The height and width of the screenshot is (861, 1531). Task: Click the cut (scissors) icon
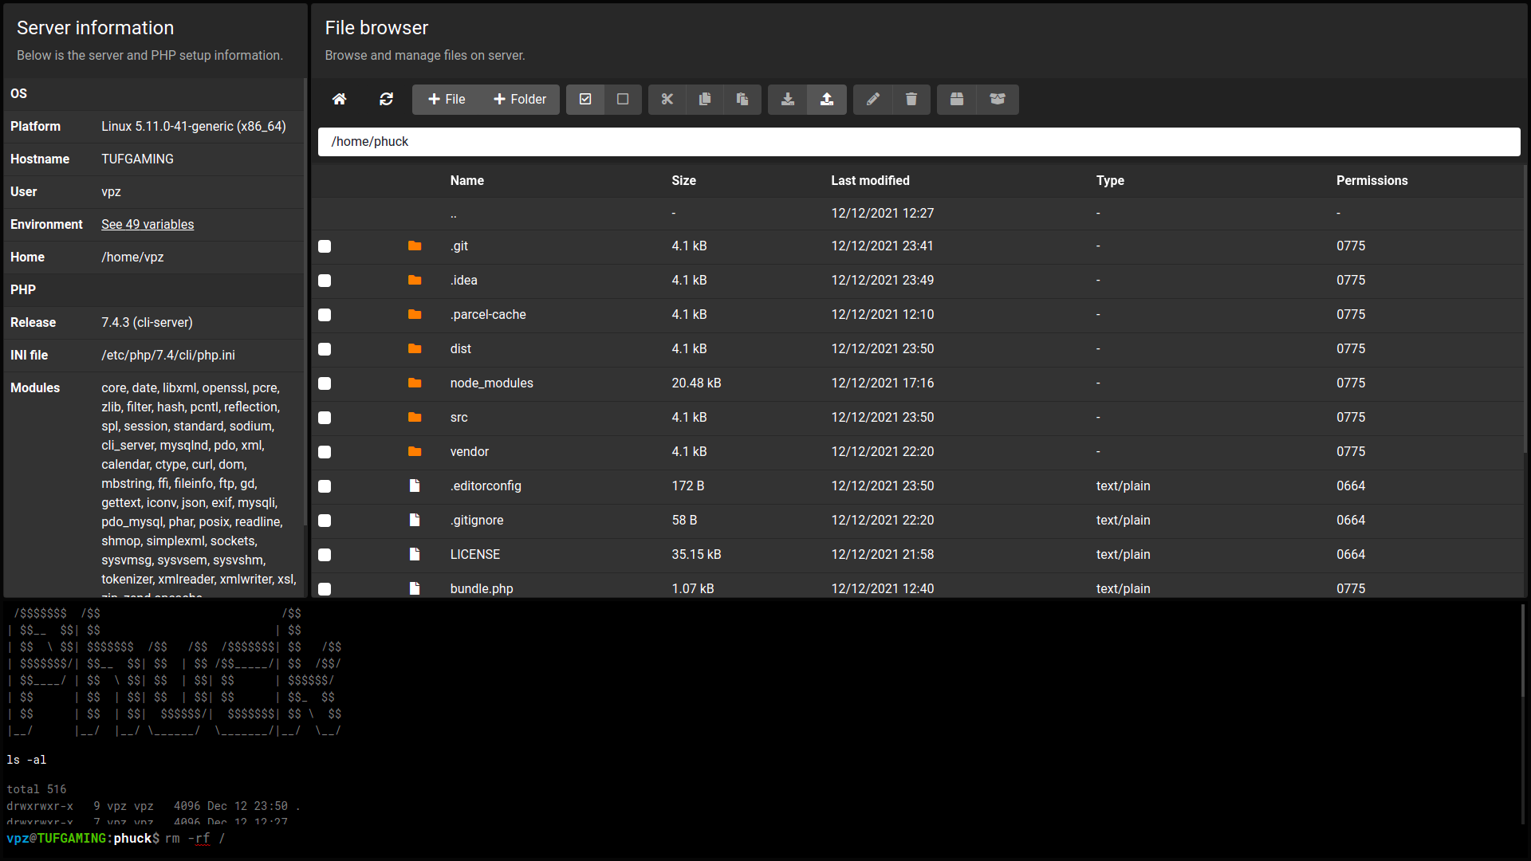[667, 99]
